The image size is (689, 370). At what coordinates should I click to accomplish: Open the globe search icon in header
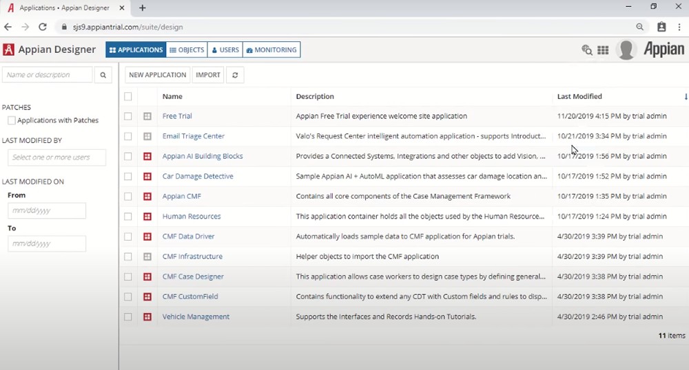[586, 50]
